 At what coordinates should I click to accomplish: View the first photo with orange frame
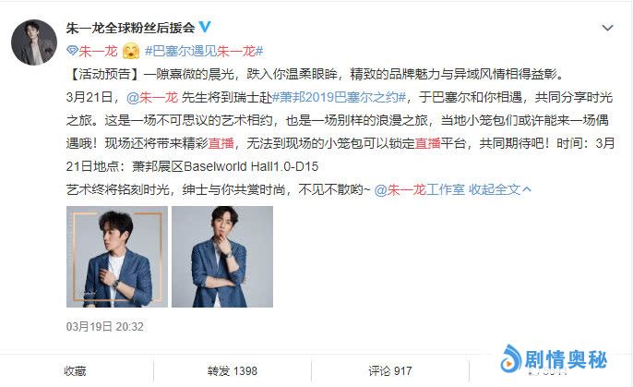click(x=117, y=257)
